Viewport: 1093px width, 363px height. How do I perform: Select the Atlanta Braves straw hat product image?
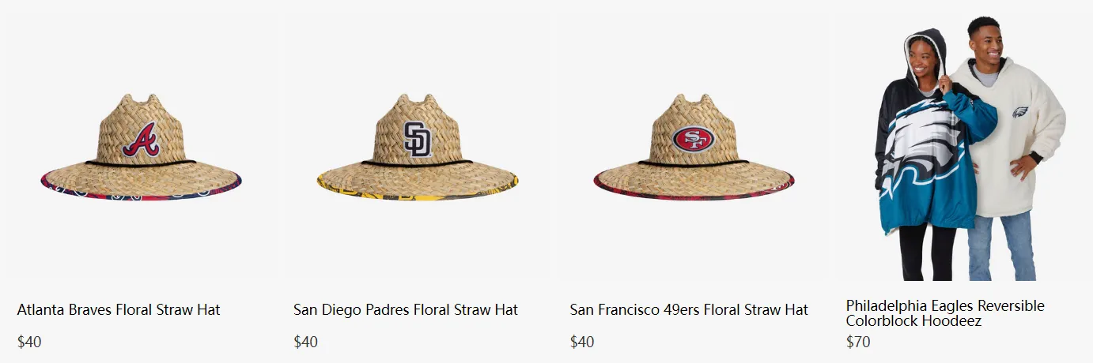click(141, 148)
